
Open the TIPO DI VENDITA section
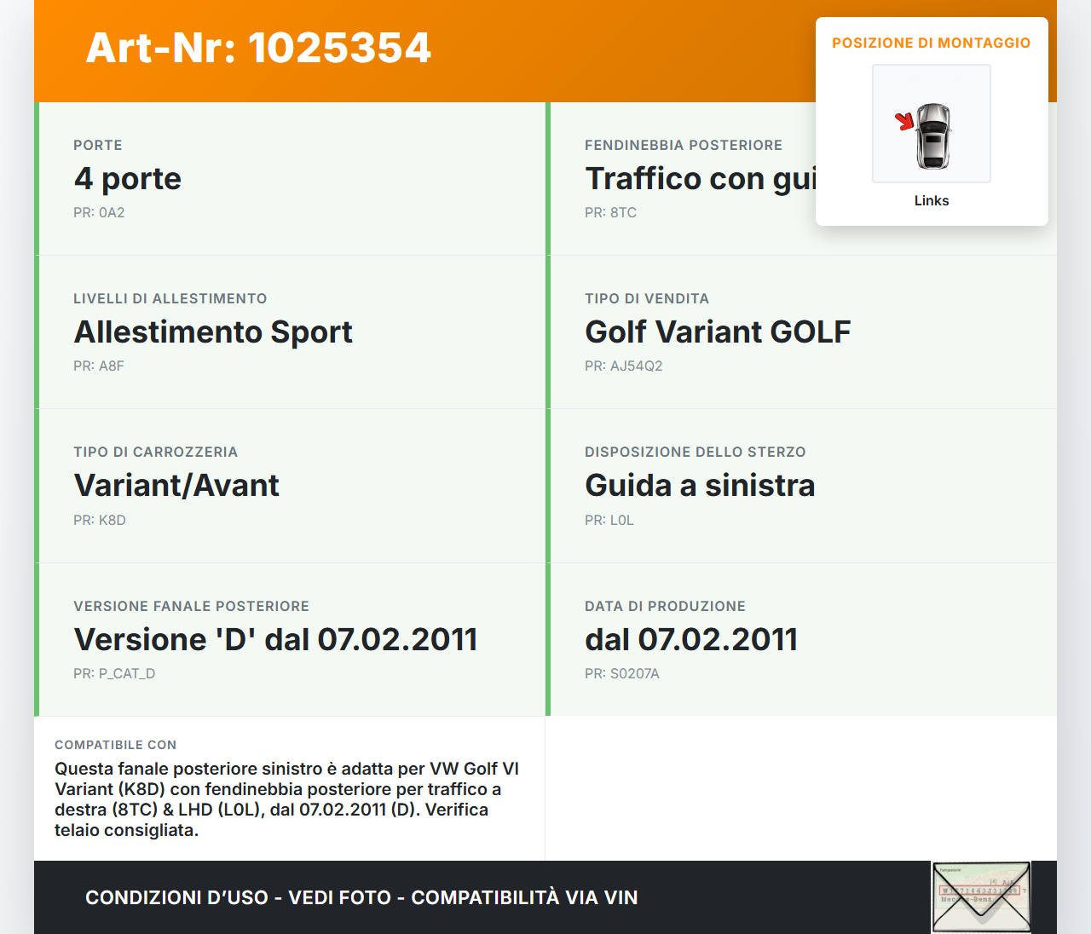click(646, 298)
